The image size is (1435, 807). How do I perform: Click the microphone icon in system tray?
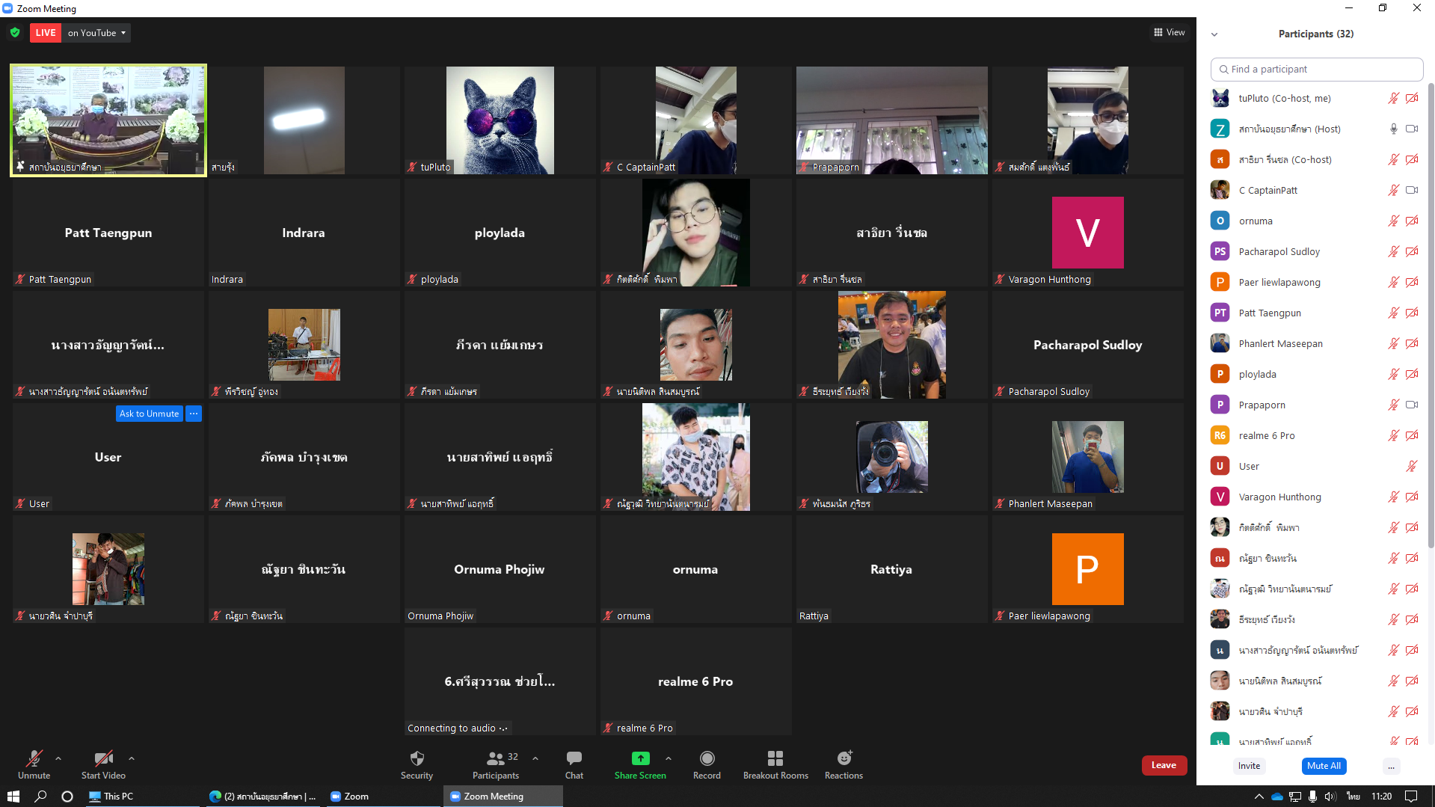point(1313,797)
